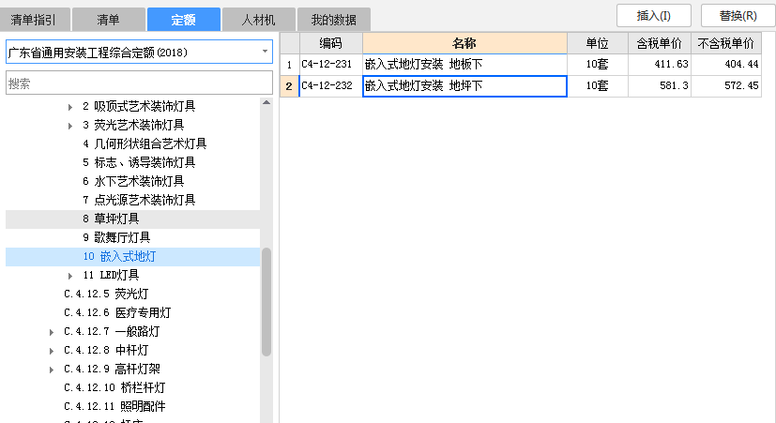Click code cell C4-12-232

330,86
